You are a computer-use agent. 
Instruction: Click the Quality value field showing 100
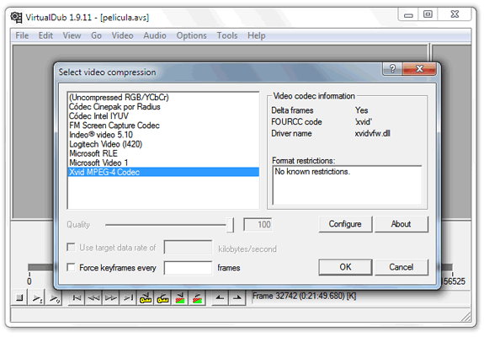[258, 225]
